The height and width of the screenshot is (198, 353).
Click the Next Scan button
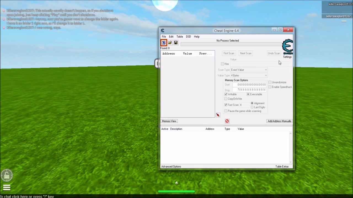coord(246,53)
